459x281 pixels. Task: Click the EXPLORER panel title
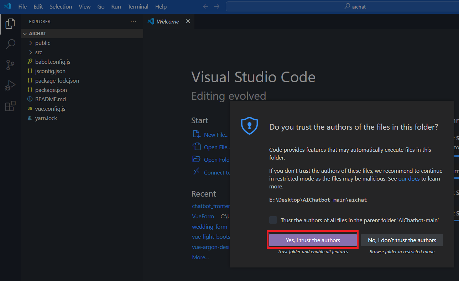(x=40, y=21)
